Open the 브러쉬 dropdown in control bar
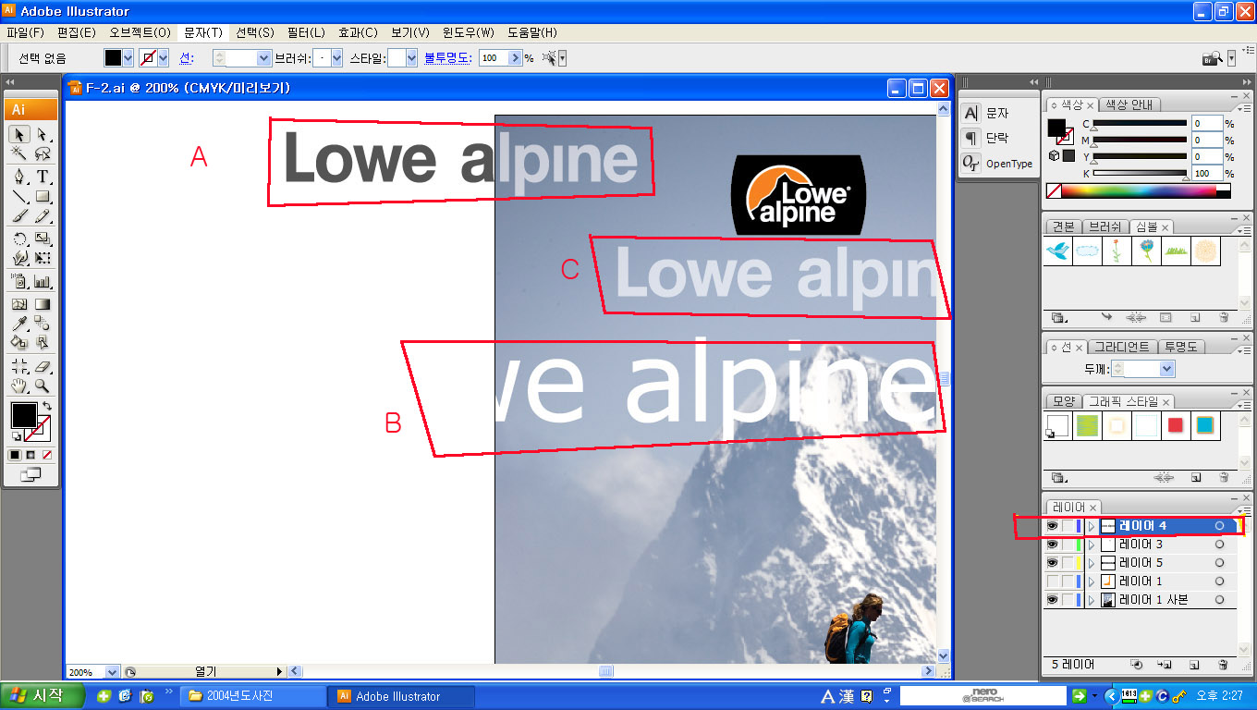The height and width of the screenshot is (710, 1257). [336, 58]
